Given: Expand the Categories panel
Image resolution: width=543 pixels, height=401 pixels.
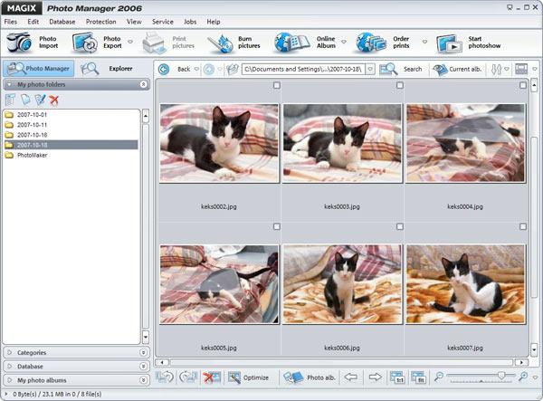Looking at the screenshot, I should [143, 352].
